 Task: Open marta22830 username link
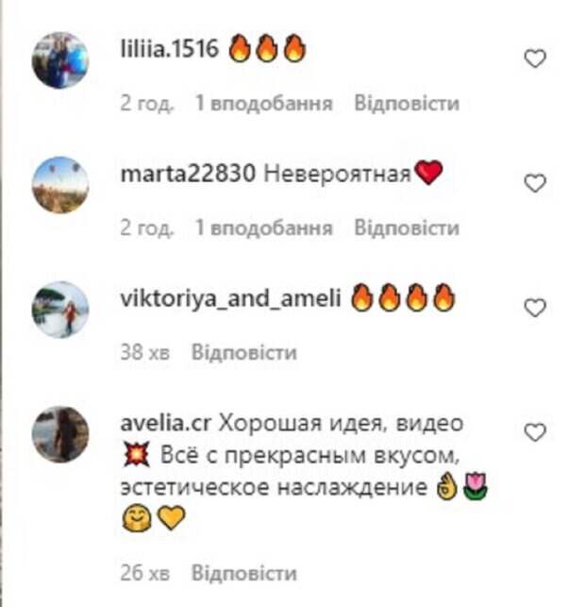pyautogui.click(x=188, y=174)
